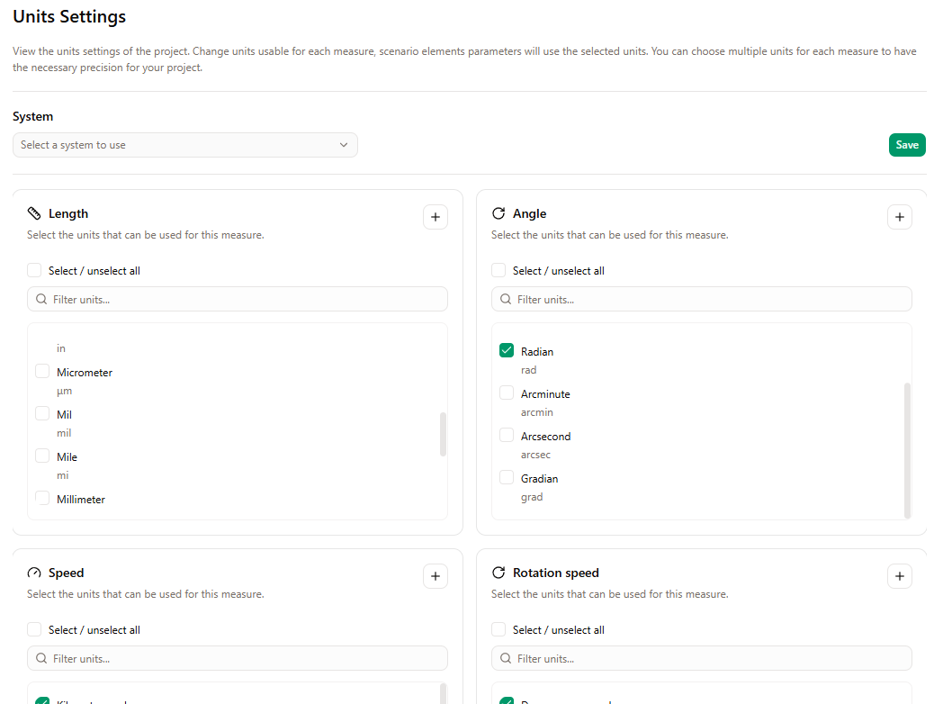This screenshot has width=934, height=704.
Task: Enable the Mile unit
Action: pos(42,456)
